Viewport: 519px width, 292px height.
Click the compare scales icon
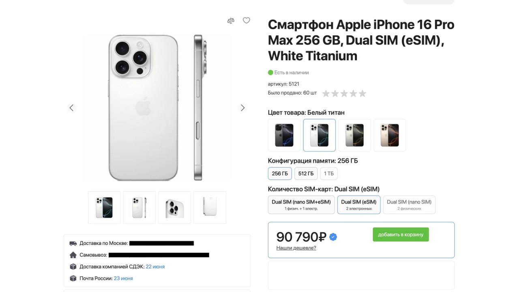[231, 21]
